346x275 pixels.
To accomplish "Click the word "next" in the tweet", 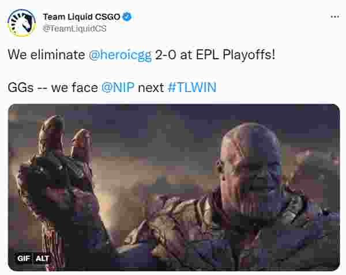I will click(x=151, y=87).
